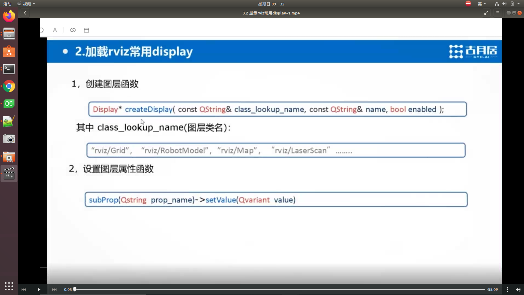Open the 活动 activities overview

click(x=7, y=4)
